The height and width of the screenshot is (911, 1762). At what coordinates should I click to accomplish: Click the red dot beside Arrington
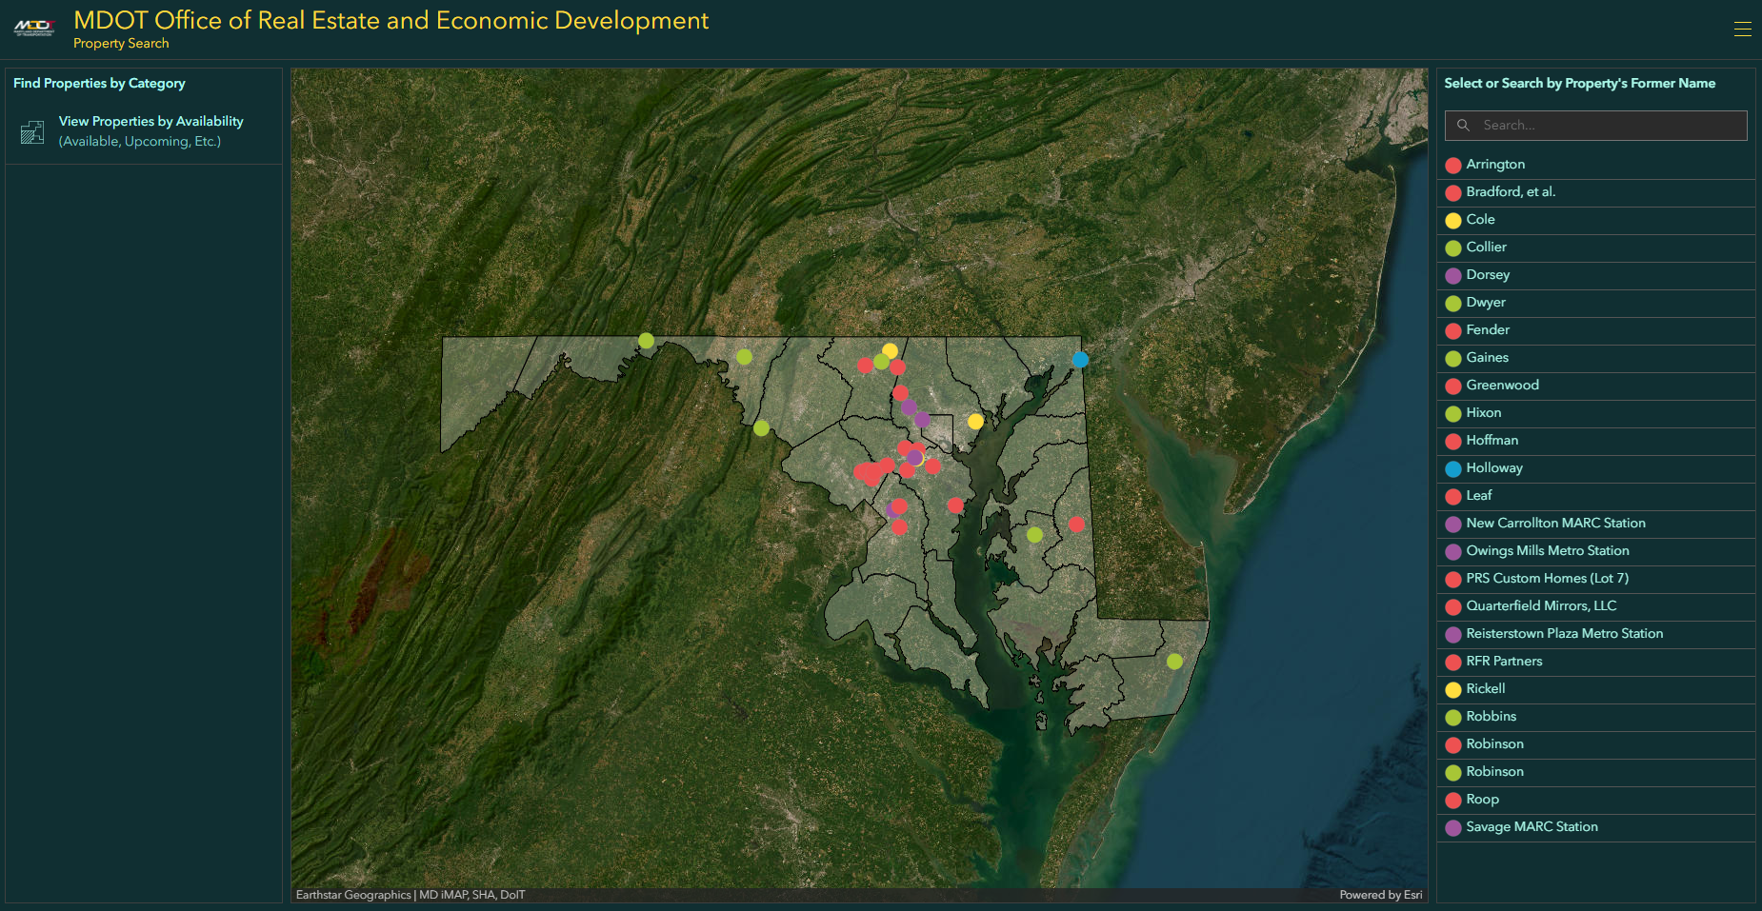(1453, 166)
